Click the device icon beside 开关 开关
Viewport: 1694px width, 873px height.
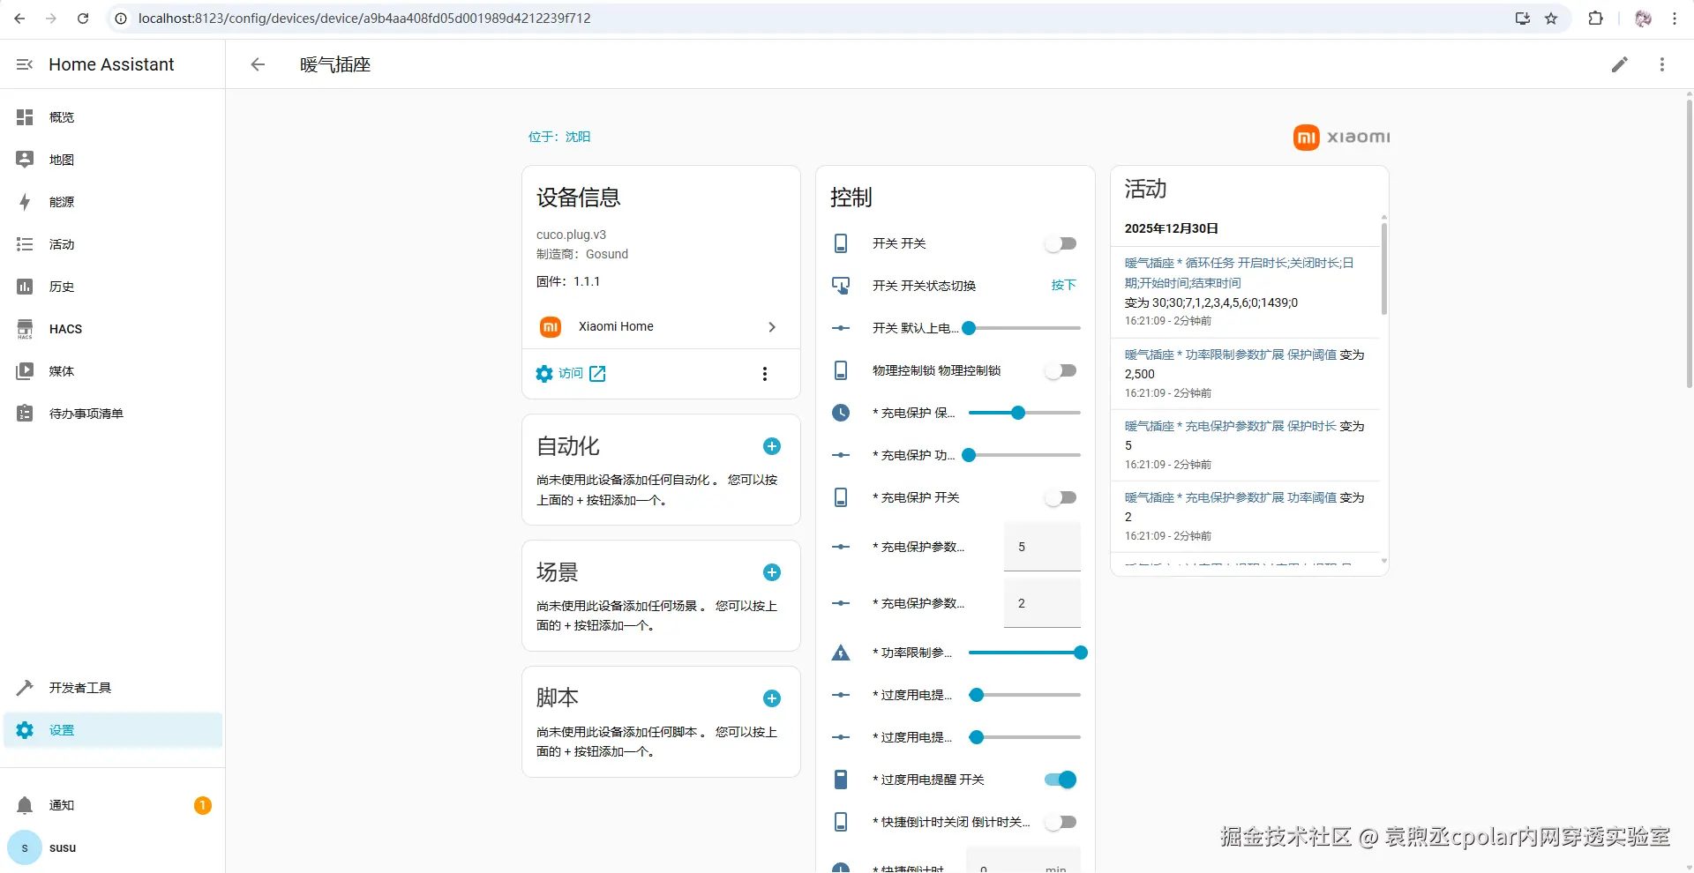point(841,243)
